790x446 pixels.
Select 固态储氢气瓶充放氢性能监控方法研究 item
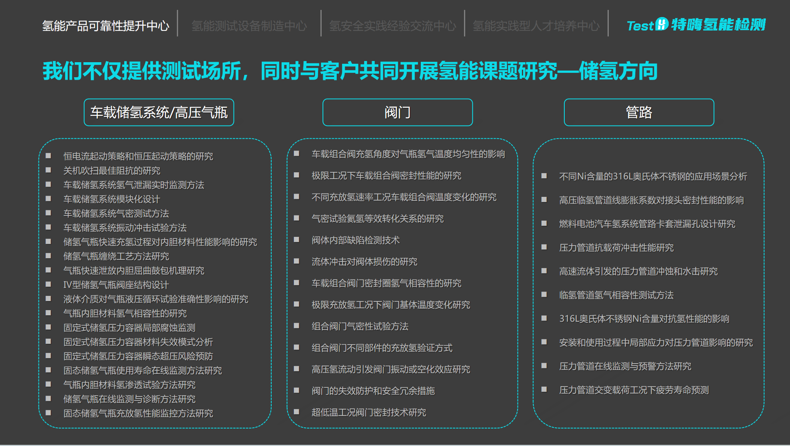(138, 414)
